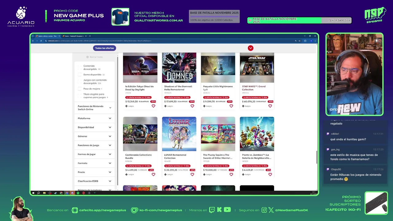Image resolution: width=393 pixels, height=221 pixels.
Task: Heart the STAR WARS Grand Collection card
Action: 270,106
